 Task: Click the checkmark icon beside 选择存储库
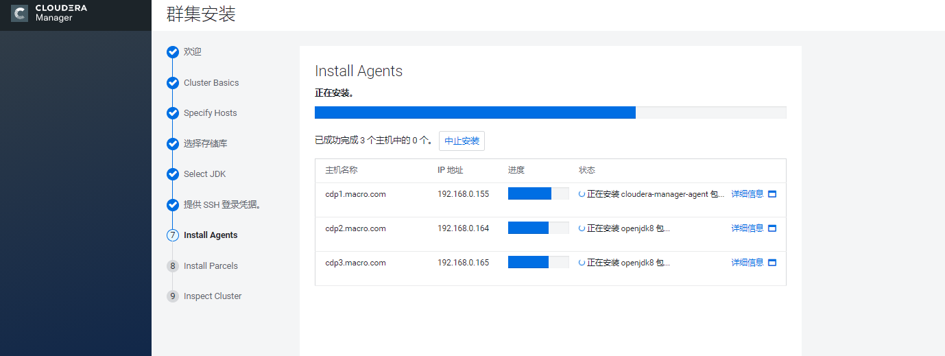[x=173, y=144]
